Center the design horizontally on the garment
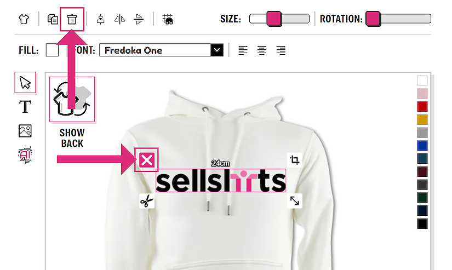Viewport: 452px width, 270px height. click(x=101, y=19)
